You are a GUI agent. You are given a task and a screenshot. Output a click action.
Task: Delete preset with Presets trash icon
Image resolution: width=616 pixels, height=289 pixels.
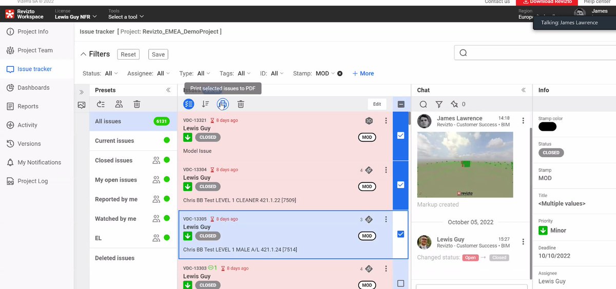(x=137, y=104)
